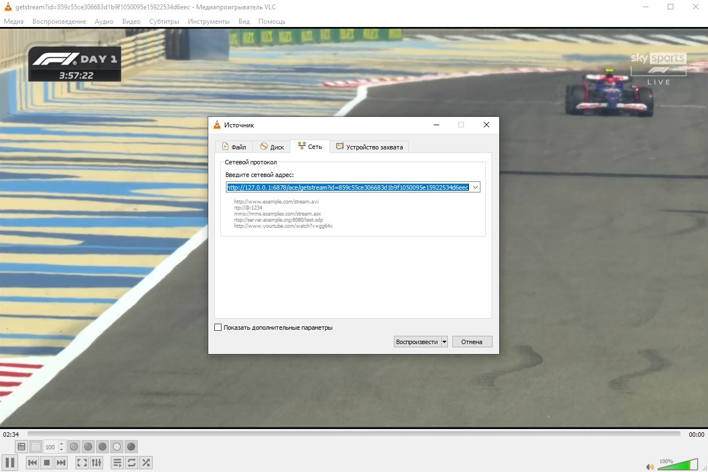This screenshot has height=472, width=708.
Task: Open the Помощь menu
Action: 272,22
